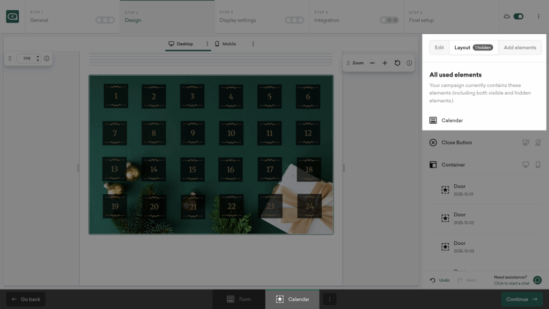Click the zoom out minus icon
Screen dimensions: 549x309
tap(372, 63)
